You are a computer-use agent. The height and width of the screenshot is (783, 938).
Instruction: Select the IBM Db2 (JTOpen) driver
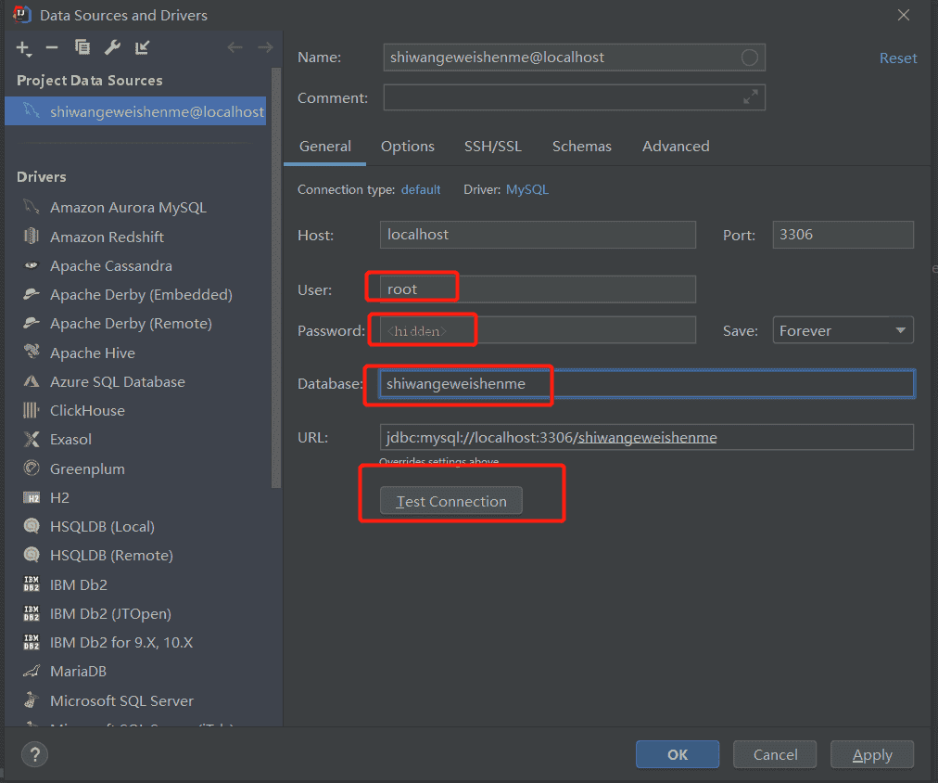[x=110, y=613]
